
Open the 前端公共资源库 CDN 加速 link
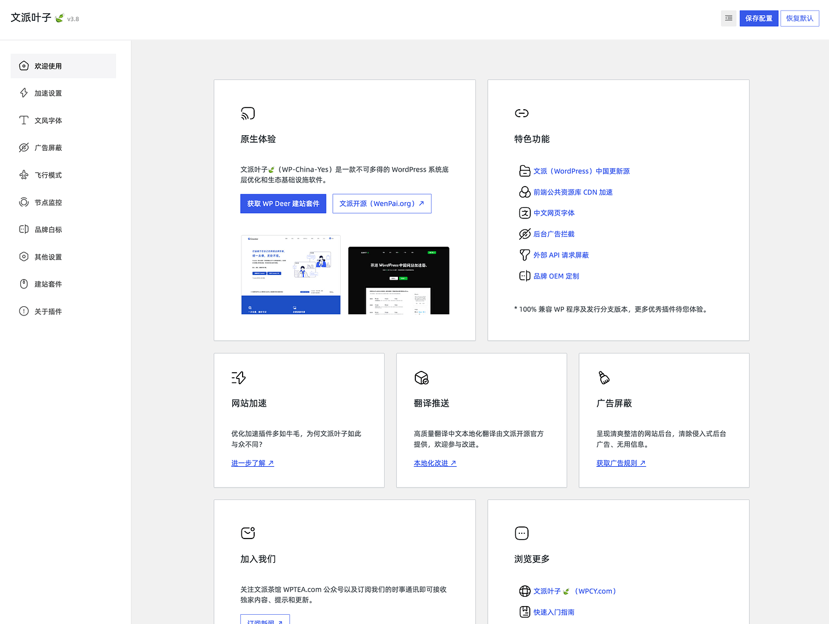(x=573, y=192)
